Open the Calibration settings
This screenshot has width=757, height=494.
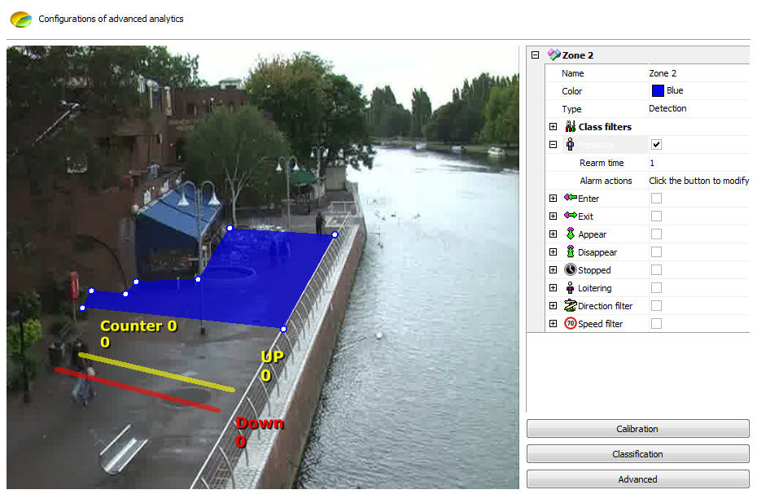[637, 429]
